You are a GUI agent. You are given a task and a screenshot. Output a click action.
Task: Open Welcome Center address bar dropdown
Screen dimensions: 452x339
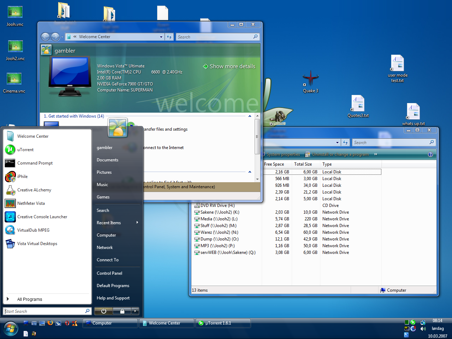161,37
